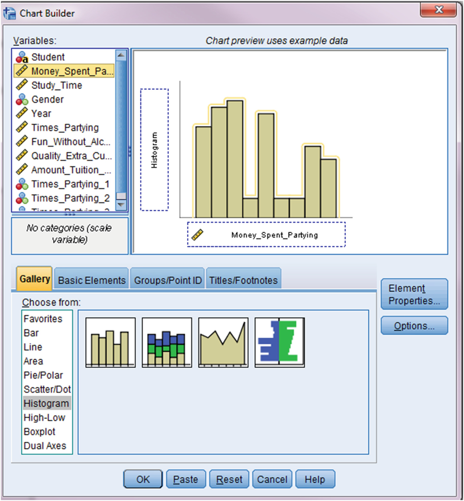Open the Basic Elements tab
Screen dimensions: 464x501
coord(91,280)
